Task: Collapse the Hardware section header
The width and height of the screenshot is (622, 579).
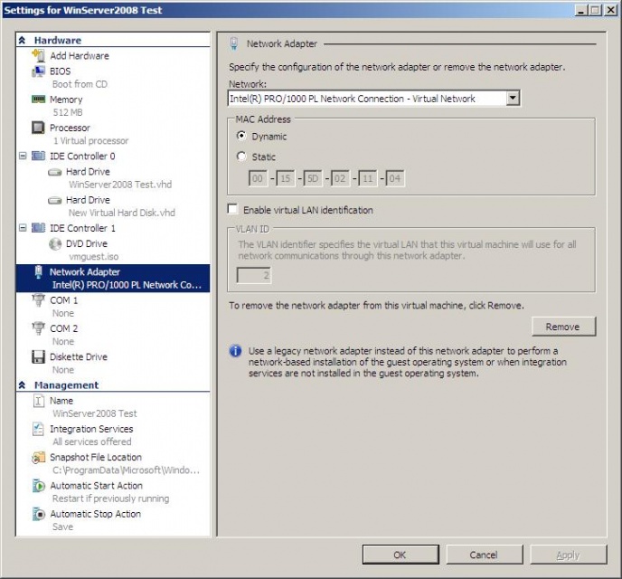Action: tap(23, 41)
